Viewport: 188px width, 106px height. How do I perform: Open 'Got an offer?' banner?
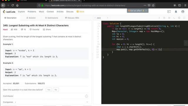136,11
